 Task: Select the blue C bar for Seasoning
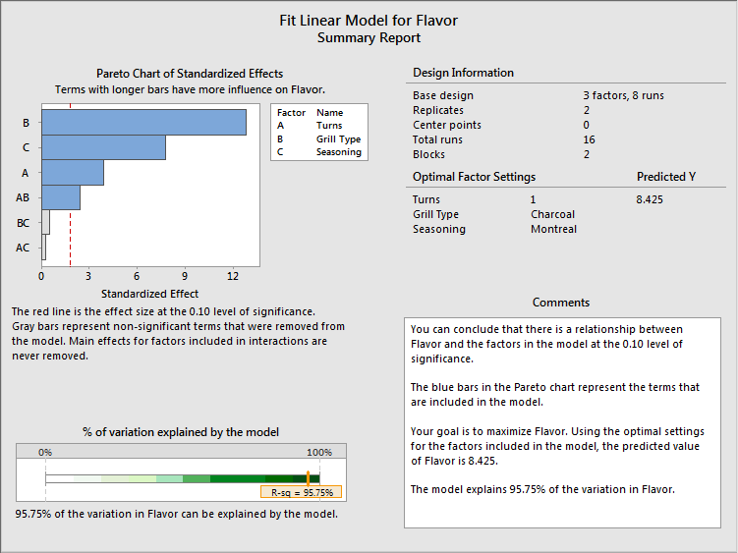click(103, 147)
